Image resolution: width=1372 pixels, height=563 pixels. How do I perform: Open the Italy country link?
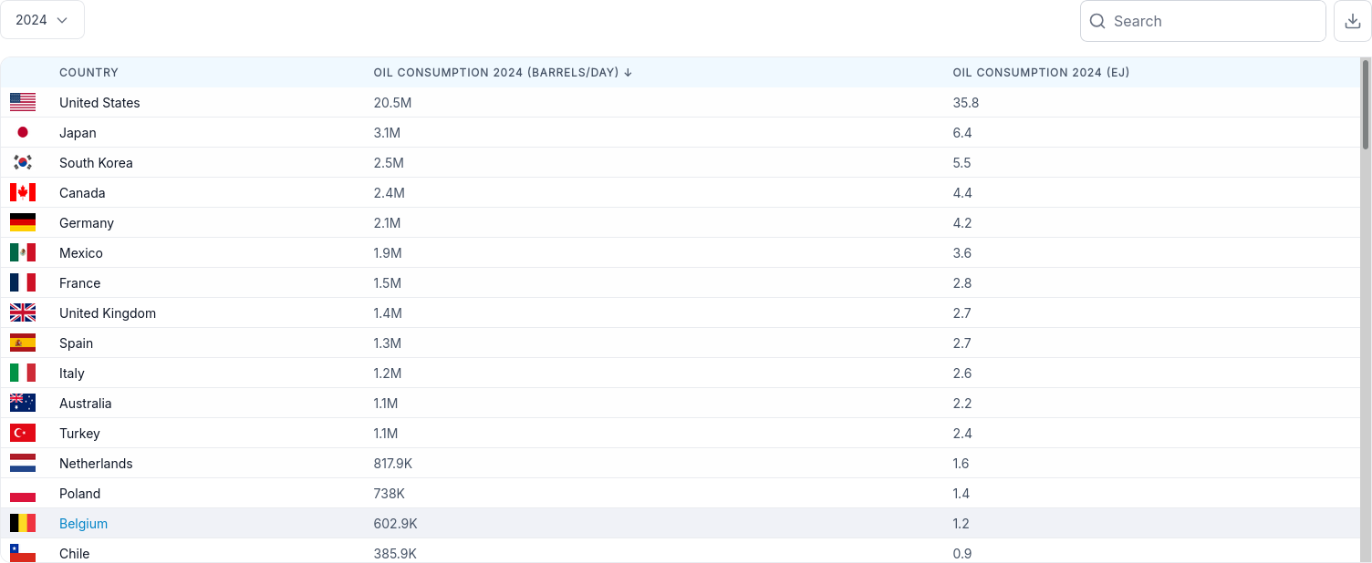pos(71,374)
